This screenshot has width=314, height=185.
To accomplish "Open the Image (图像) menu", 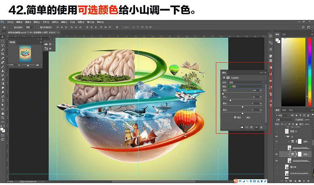I will (x=28, y=22).
